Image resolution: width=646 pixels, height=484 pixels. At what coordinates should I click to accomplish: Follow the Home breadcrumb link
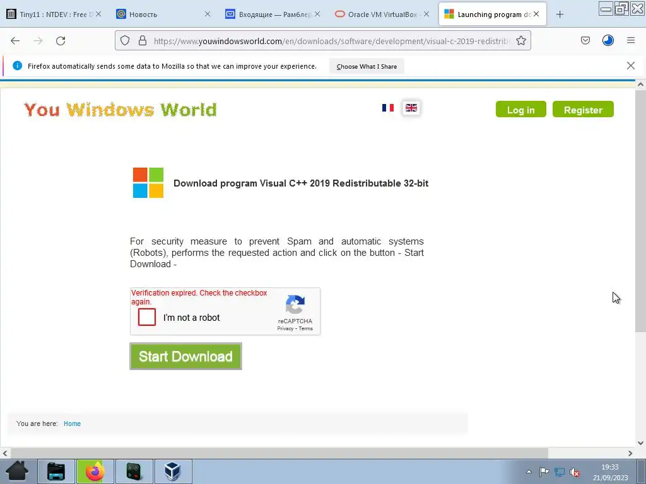72,423
